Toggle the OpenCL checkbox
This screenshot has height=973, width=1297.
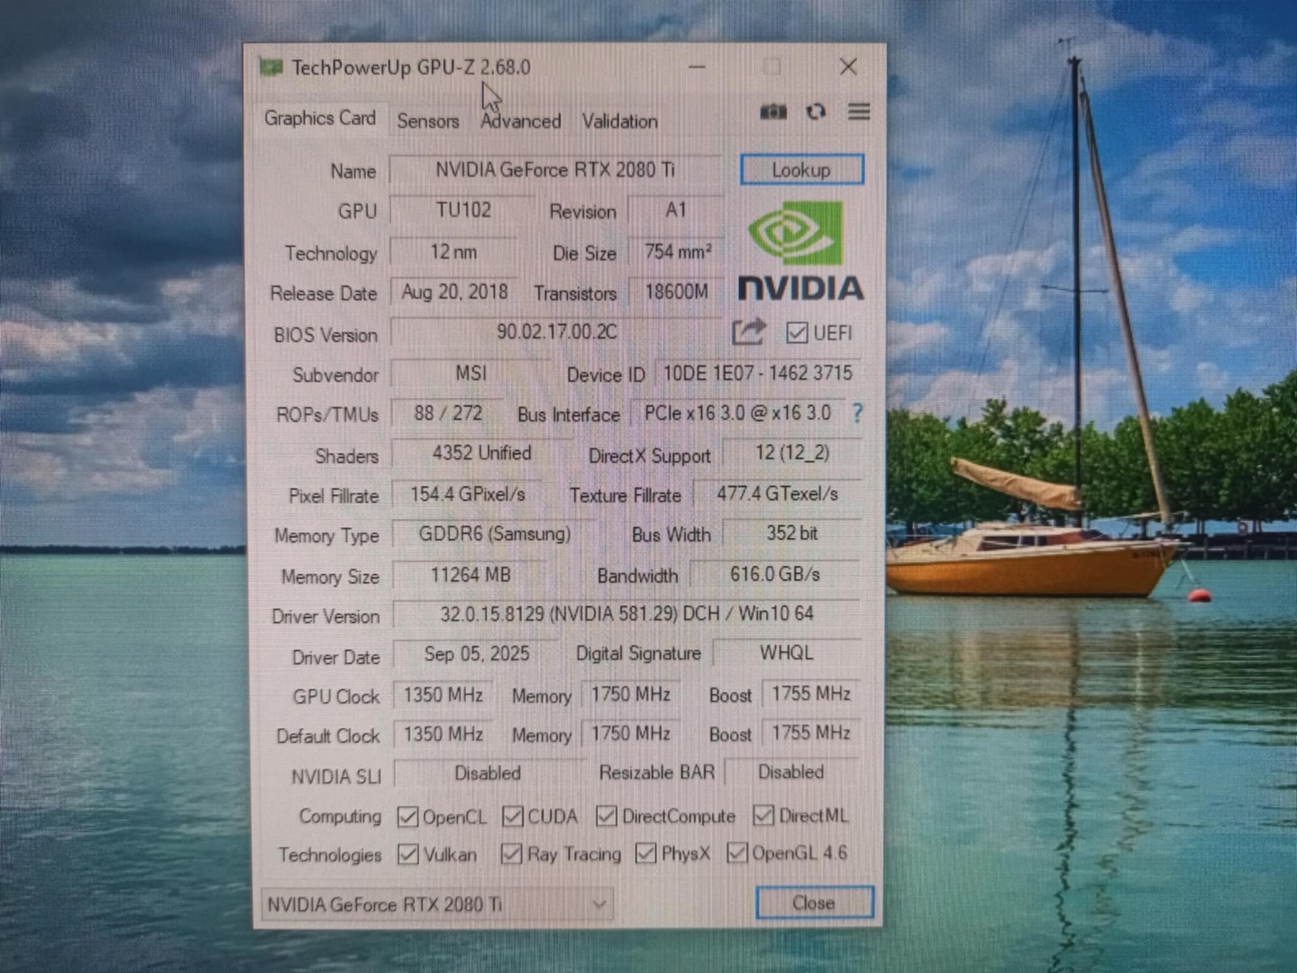[408, 816]
